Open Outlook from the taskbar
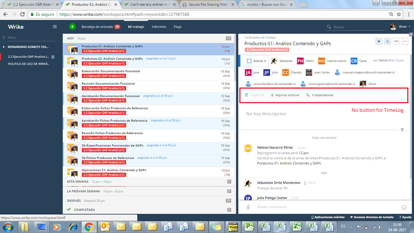The height and width of the screenshot is (233, 414). coord(105,227)
